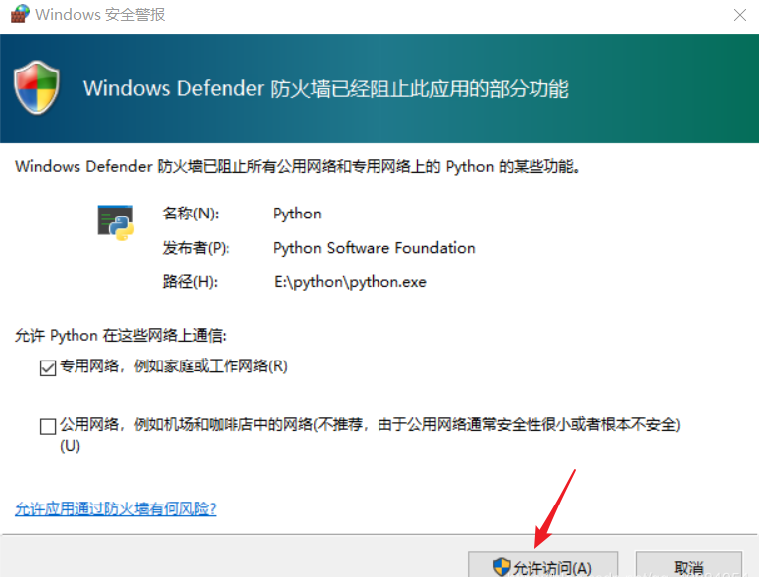Click the publisher text Python Software Foundation
The image size is (759, 577).
375,248
